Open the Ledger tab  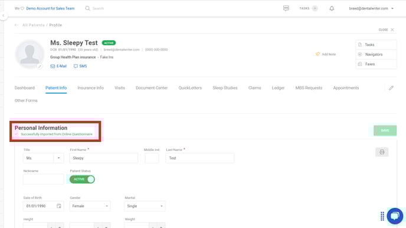(x=279, y=88)
